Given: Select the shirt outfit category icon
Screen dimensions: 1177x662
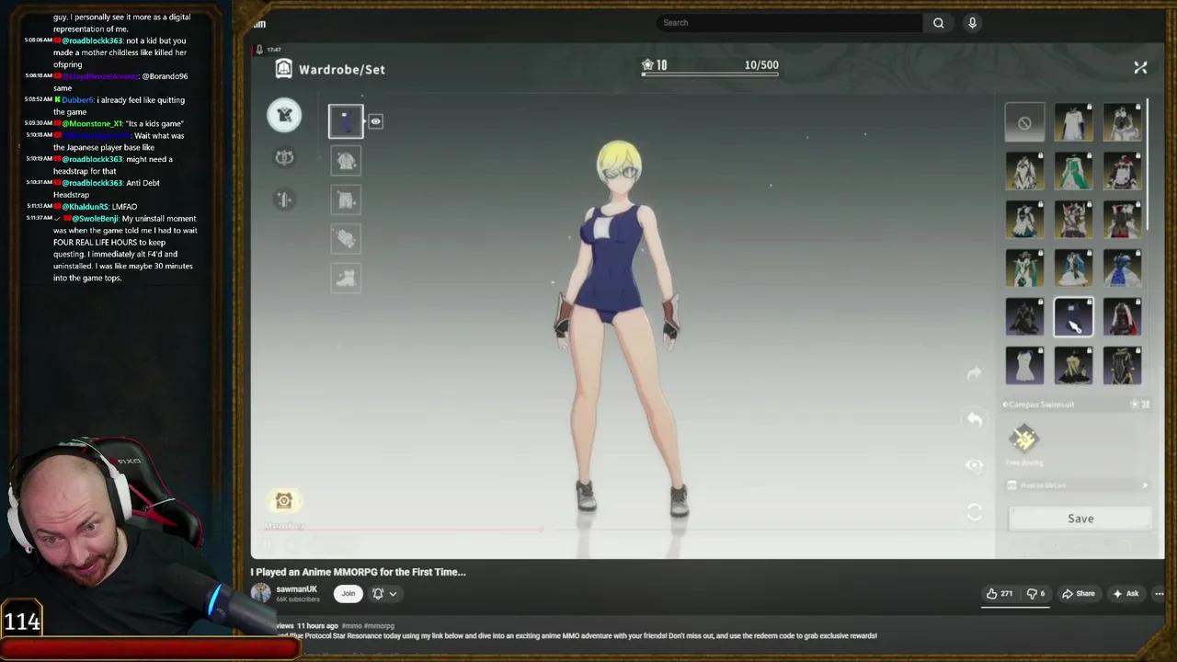Looking at the screenshot, I should pyautogui.click(x=284, y=114).
